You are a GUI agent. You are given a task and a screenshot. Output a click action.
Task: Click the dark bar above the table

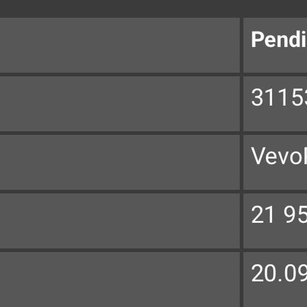click(x=153, y=8)
